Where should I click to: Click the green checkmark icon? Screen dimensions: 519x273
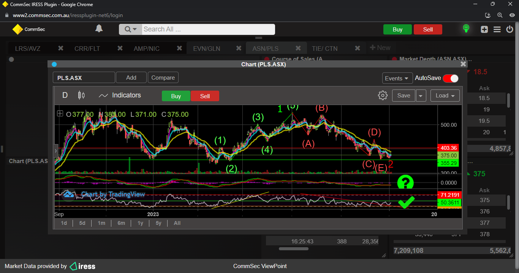pos(406,202)
